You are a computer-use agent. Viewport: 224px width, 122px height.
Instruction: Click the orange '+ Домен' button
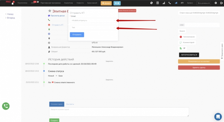(106, 3)
